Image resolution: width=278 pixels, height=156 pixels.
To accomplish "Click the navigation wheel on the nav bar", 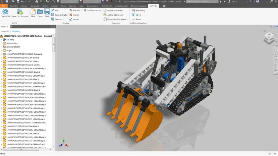I will (x=275, y=51).
